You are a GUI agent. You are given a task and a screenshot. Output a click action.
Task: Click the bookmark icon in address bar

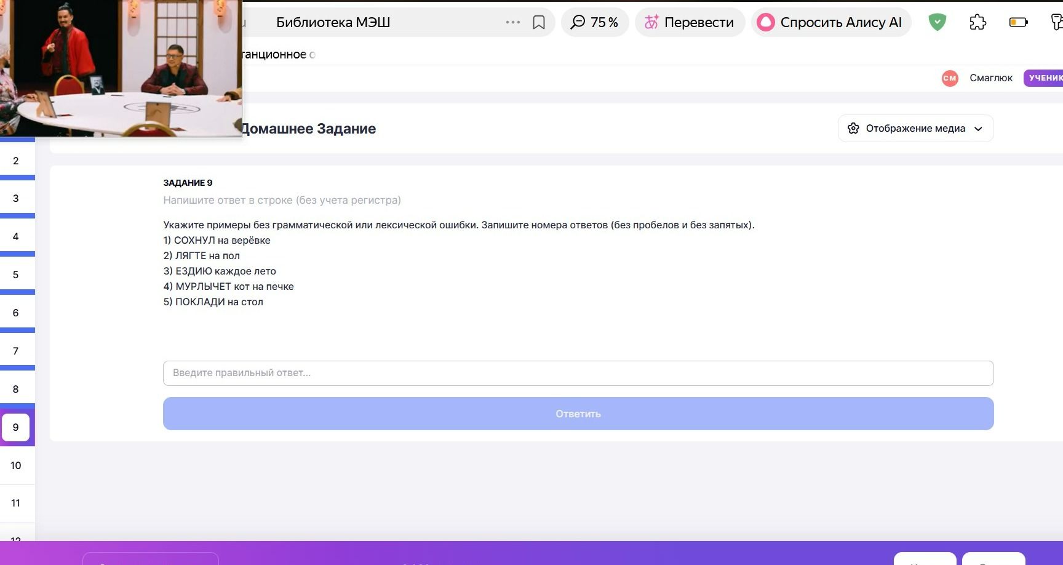point(539,23)
